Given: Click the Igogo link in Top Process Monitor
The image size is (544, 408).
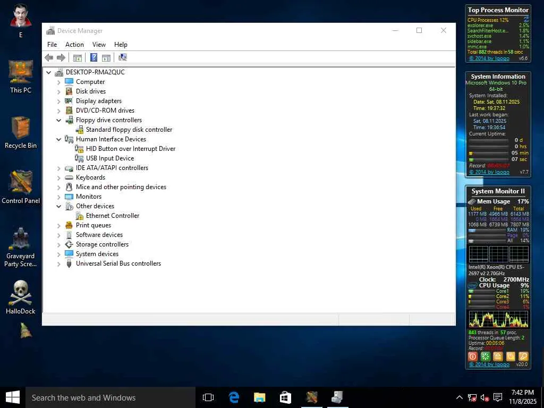Looking at the screenshot, I should 489,58.
